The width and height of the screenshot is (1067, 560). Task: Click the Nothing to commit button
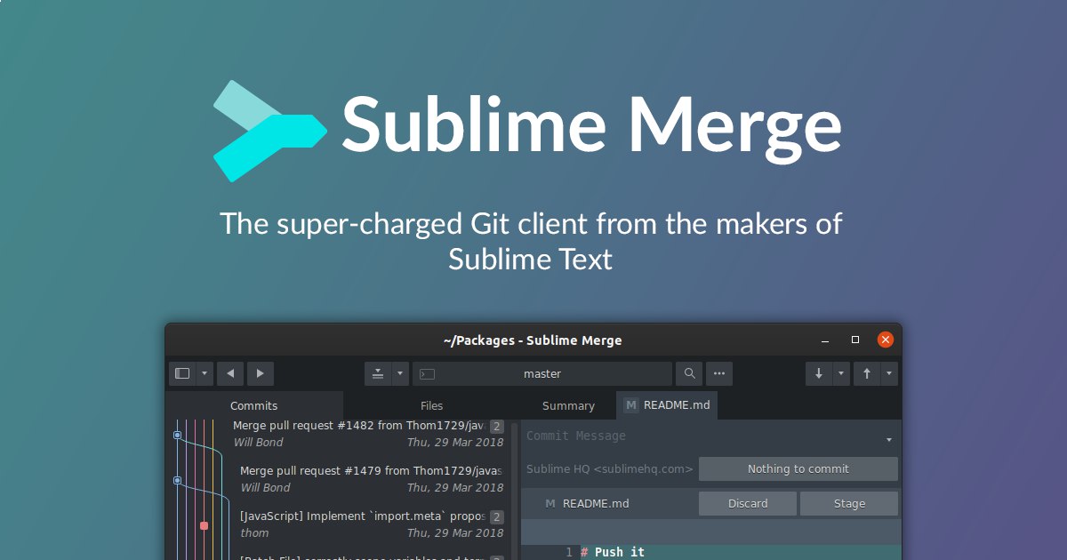point(798,468)
